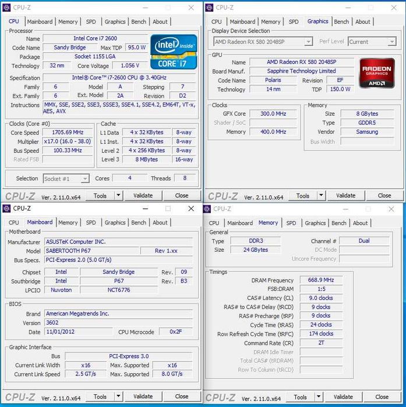Click Tools button in Memory window
Image resolution: width=406 pixels, height=407 pixels.
pyautogui.click(x=301, y=397)
